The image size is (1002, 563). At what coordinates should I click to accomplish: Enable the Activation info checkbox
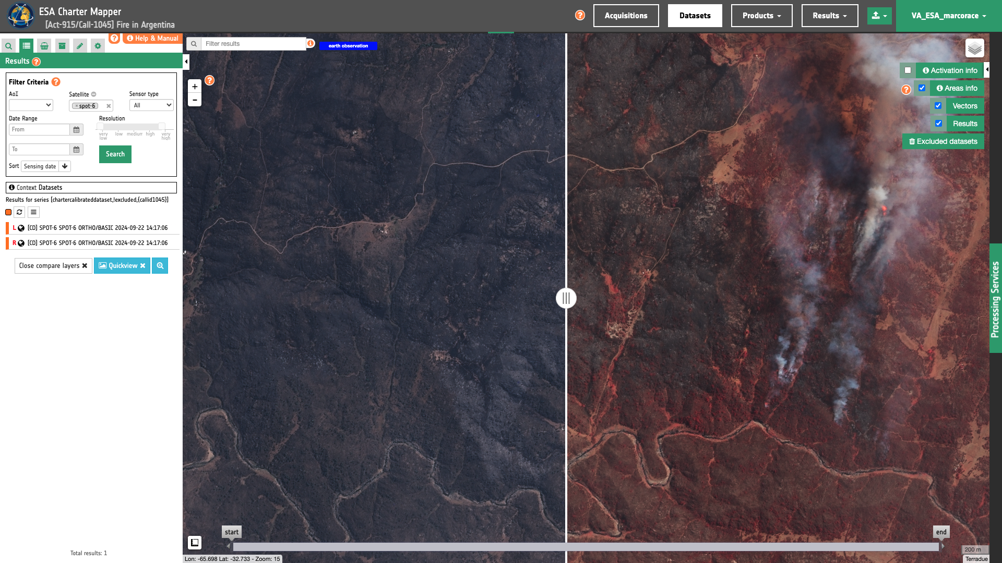pos(908,70)
